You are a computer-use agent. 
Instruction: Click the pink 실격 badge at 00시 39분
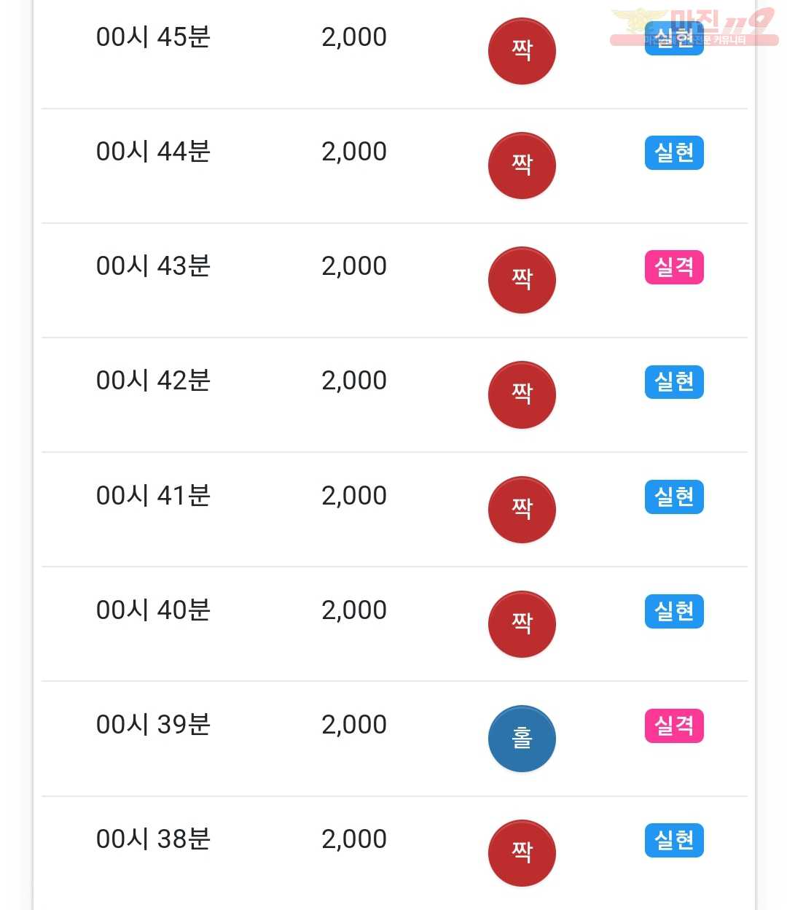pos(674,726)
